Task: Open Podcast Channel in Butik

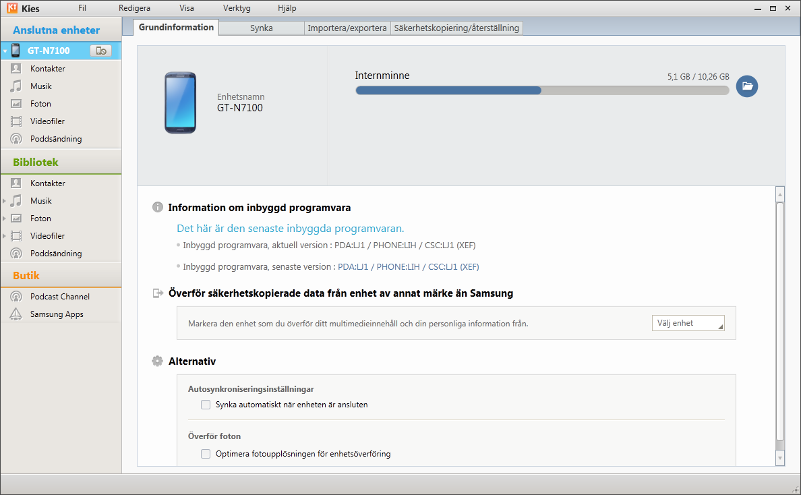Action: [61, 297]
